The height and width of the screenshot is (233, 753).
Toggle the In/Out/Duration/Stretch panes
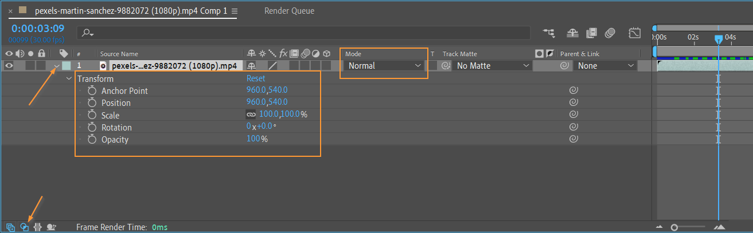coord(38,227)
